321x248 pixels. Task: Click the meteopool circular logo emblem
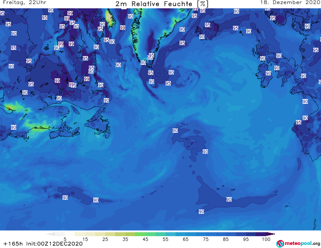click(x=280, y=244)
